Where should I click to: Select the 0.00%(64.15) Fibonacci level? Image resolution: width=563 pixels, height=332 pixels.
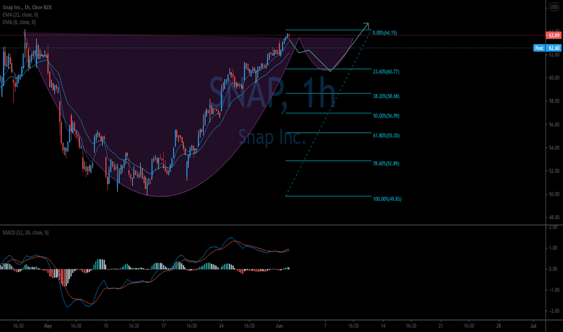coord(385,33)
